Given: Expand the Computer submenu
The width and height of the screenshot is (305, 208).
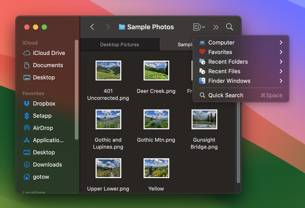Looking at the screenshot, I should (x=240, y=43).
